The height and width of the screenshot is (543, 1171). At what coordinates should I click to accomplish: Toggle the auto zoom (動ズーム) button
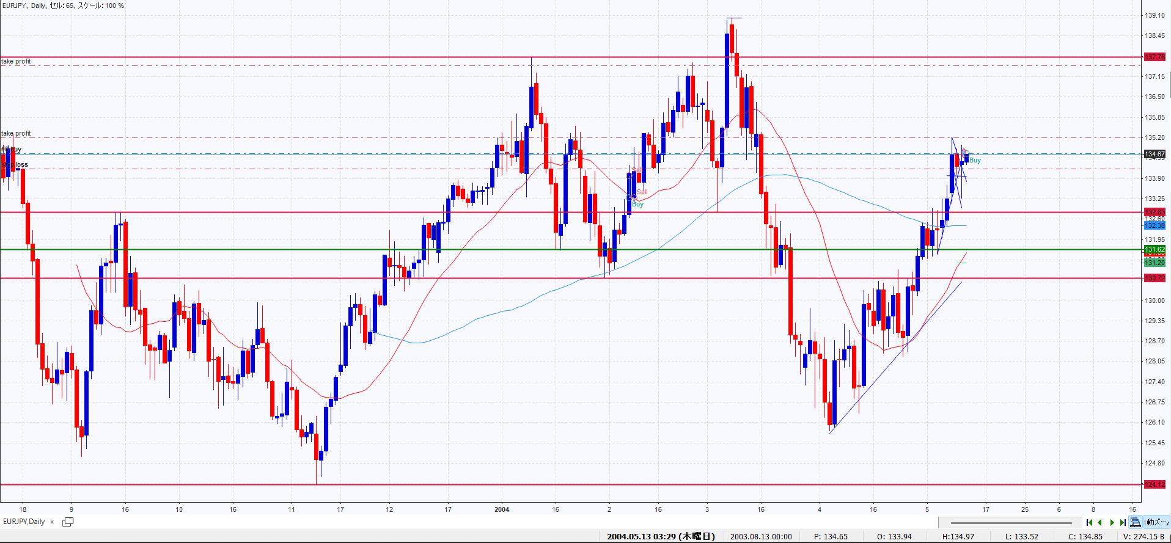[x=1156, y=522]
